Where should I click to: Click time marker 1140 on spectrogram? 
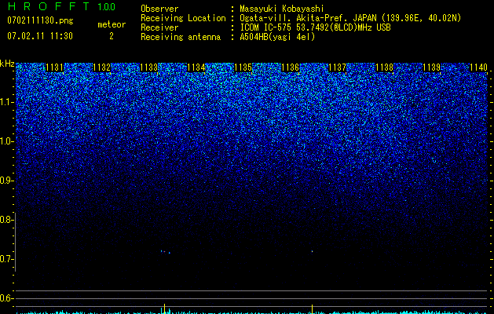pyautogui.click(x=478, y=68)
